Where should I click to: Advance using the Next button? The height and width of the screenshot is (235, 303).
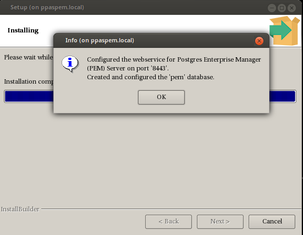(220, 222)
